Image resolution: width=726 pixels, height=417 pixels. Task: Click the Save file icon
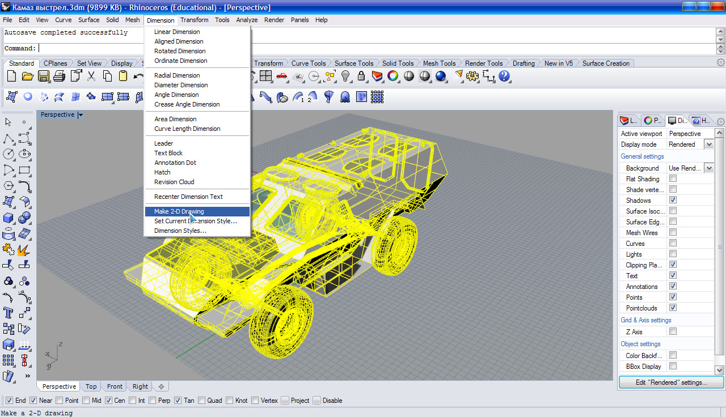click(43, 76)
